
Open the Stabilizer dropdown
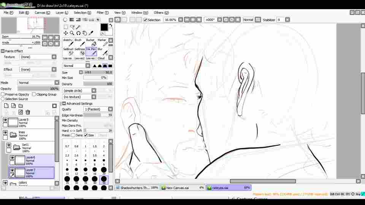point(287,20)
